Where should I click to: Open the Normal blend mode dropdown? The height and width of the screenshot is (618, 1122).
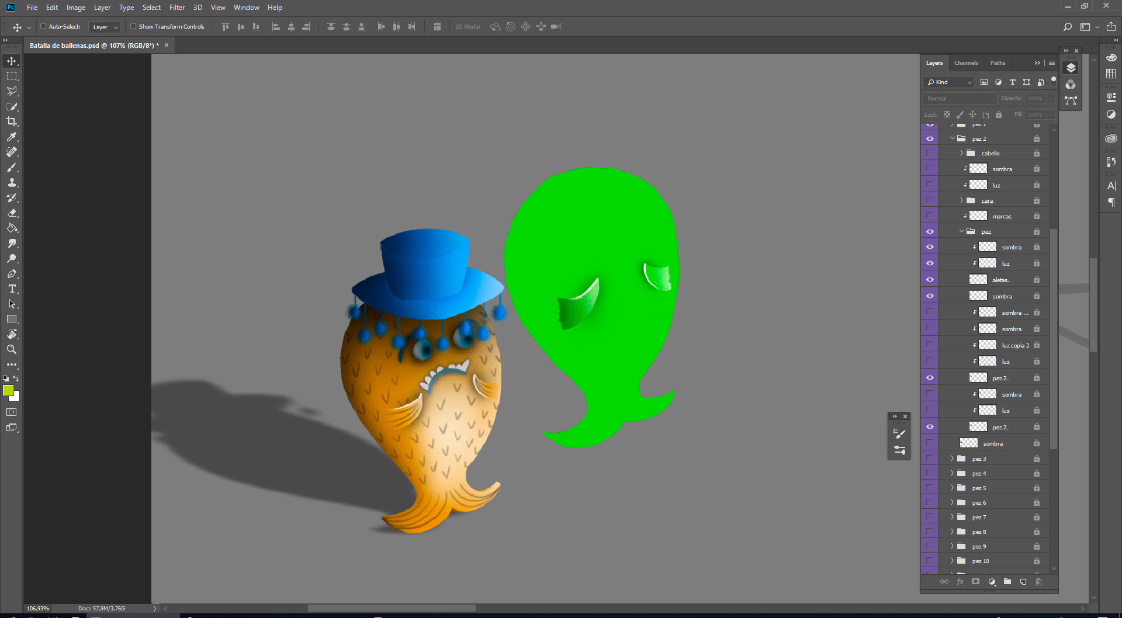pos(960,99)
